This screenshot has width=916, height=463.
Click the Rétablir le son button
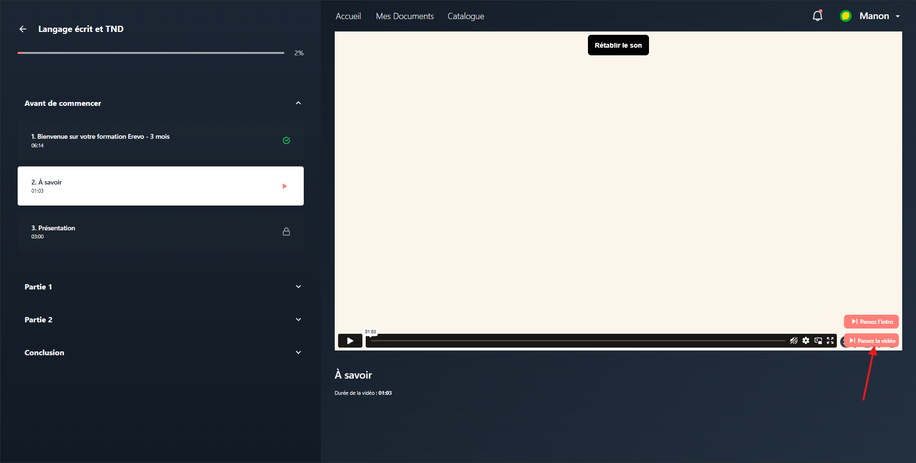tap(618, 45)
